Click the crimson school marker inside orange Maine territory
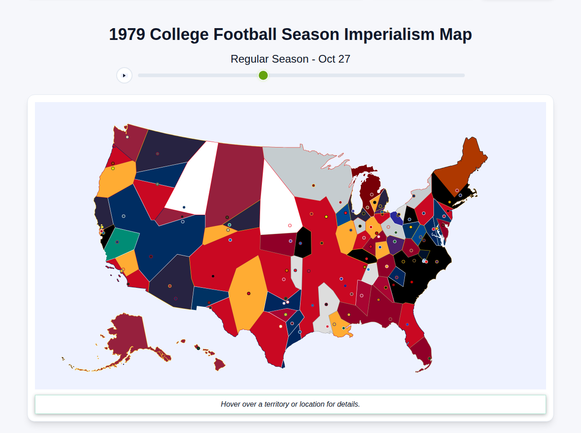This screenshot has height=433, width=581. 457,191
